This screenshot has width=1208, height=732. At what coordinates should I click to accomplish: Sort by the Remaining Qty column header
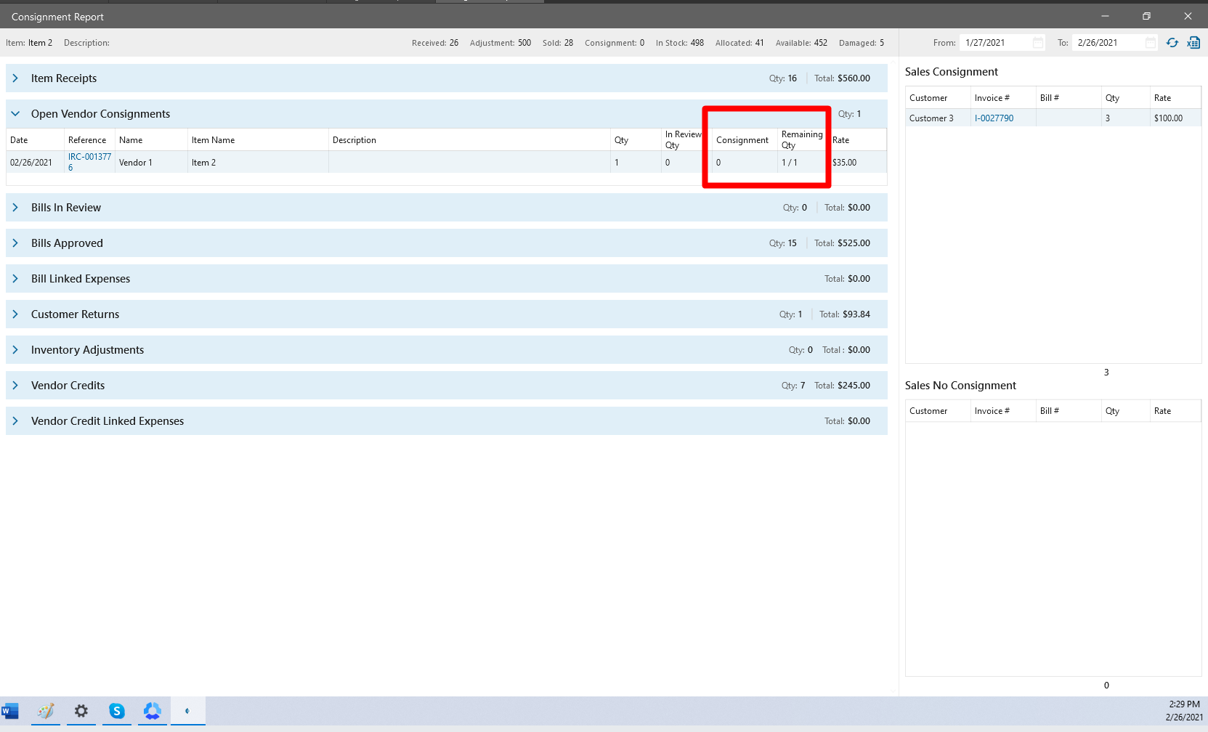pyautogui.click(x=803, y=140)
